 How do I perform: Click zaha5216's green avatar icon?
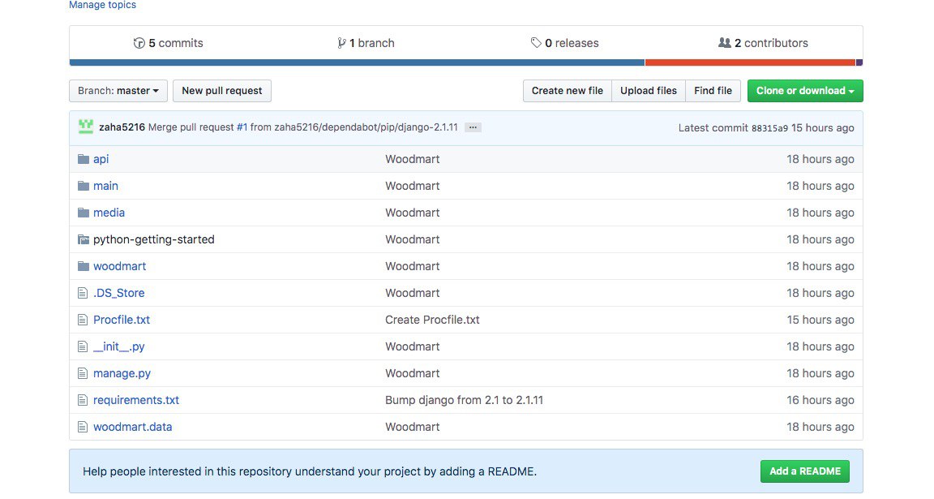pyautogui.click(x=86, y=127)
